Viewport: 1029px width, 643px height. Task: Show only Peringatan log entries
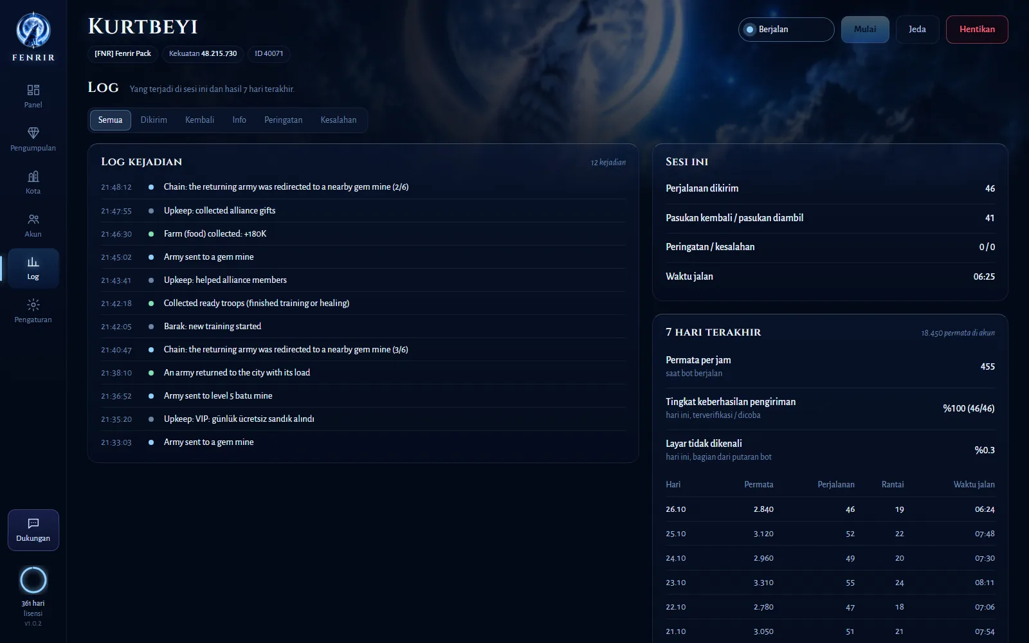click(x=283, y=120)
